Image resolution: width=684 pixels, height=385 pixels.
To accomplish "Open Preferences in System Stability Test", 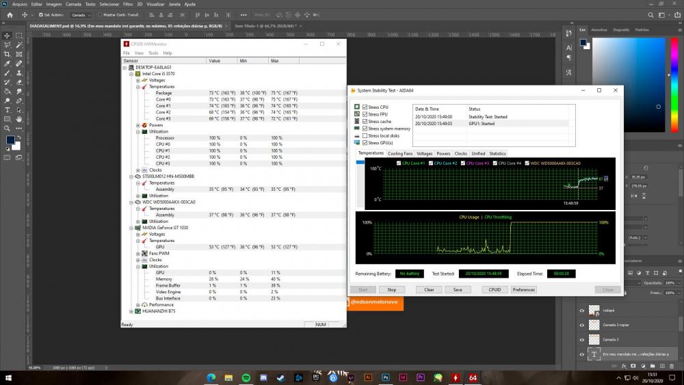I will pos(523,289).
